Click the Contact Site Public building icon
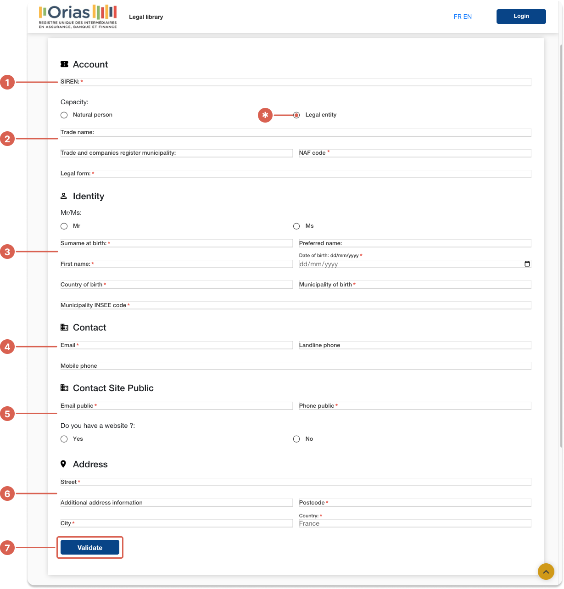Image resolution: width=564 pixels, height=589 pixels. [x=64, y=387]
